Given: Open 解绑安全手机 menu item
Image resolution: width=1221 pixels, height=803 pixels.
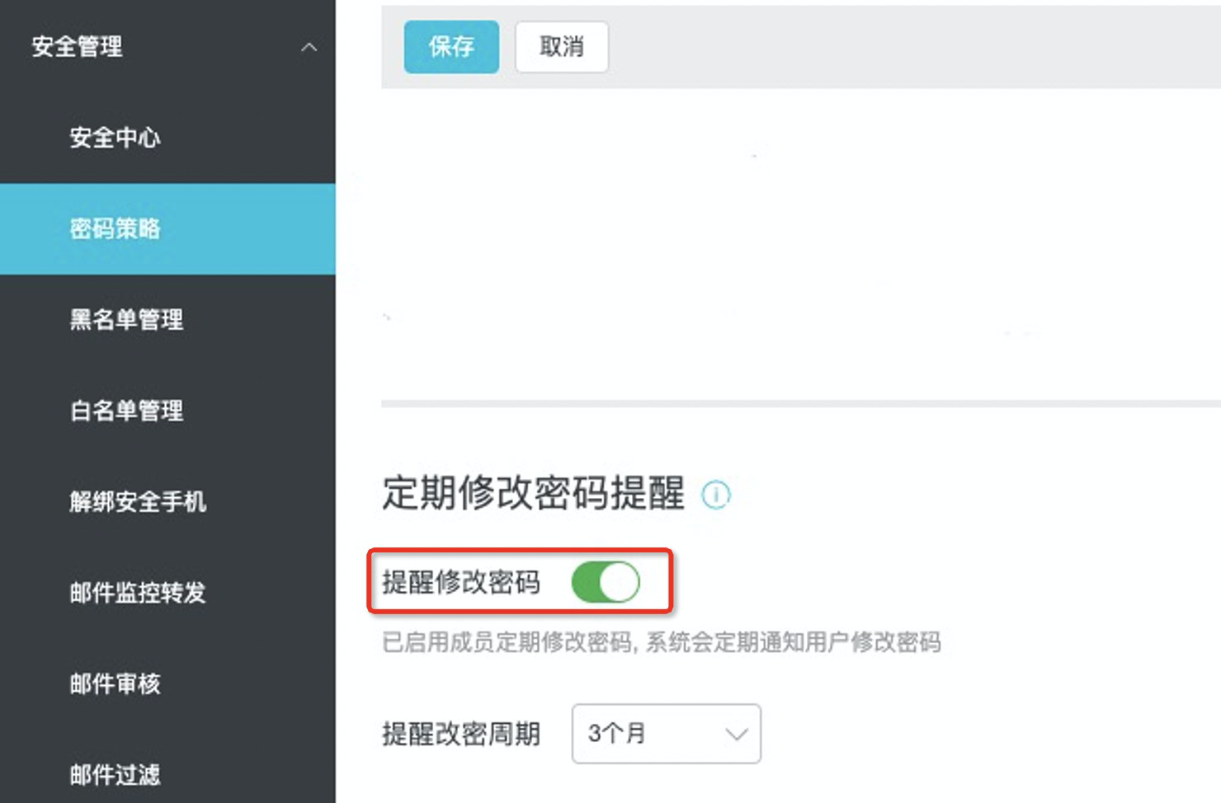Looking at the screenshot, I should 167,501.
